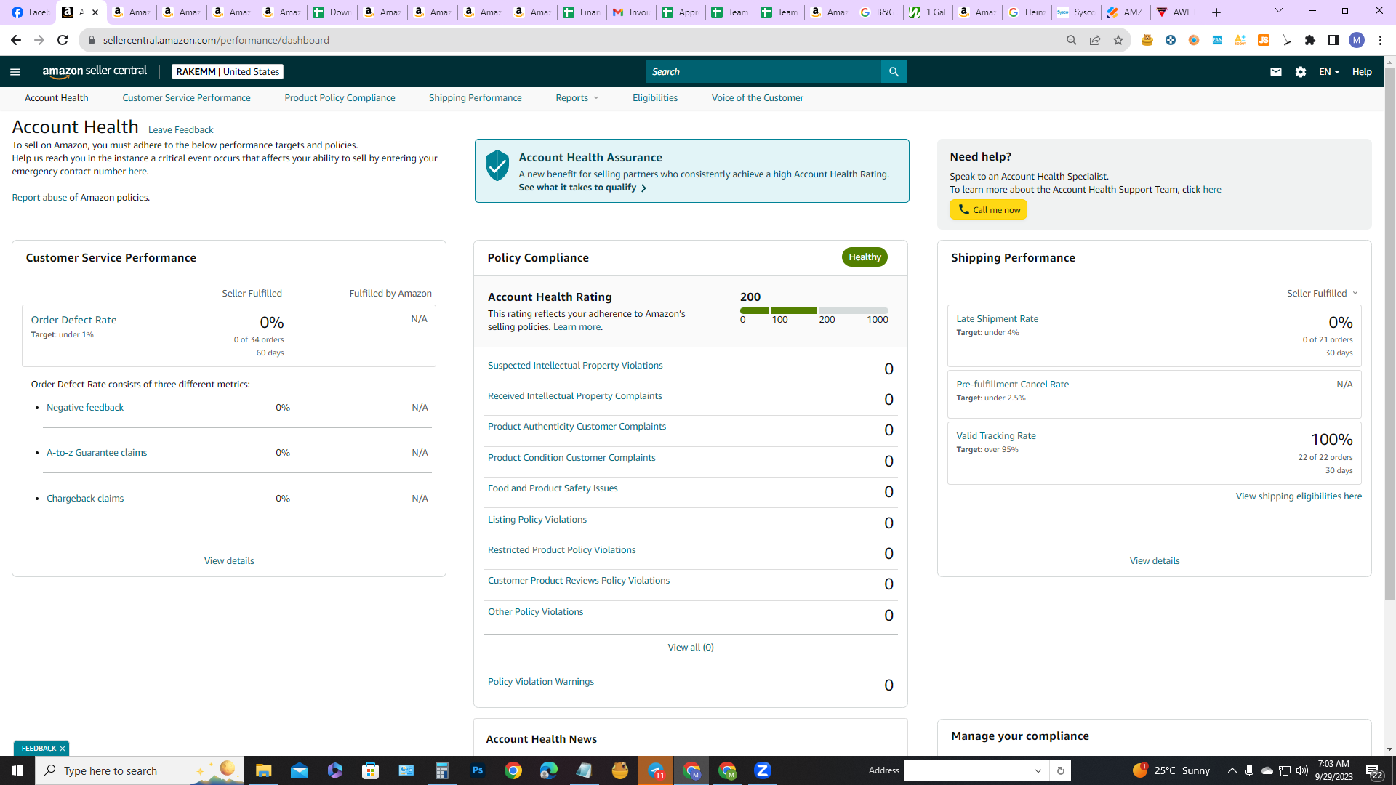Open Microsoft Store from taskbar
Screen dimensions: 1396x785
(x=371, y=770)
